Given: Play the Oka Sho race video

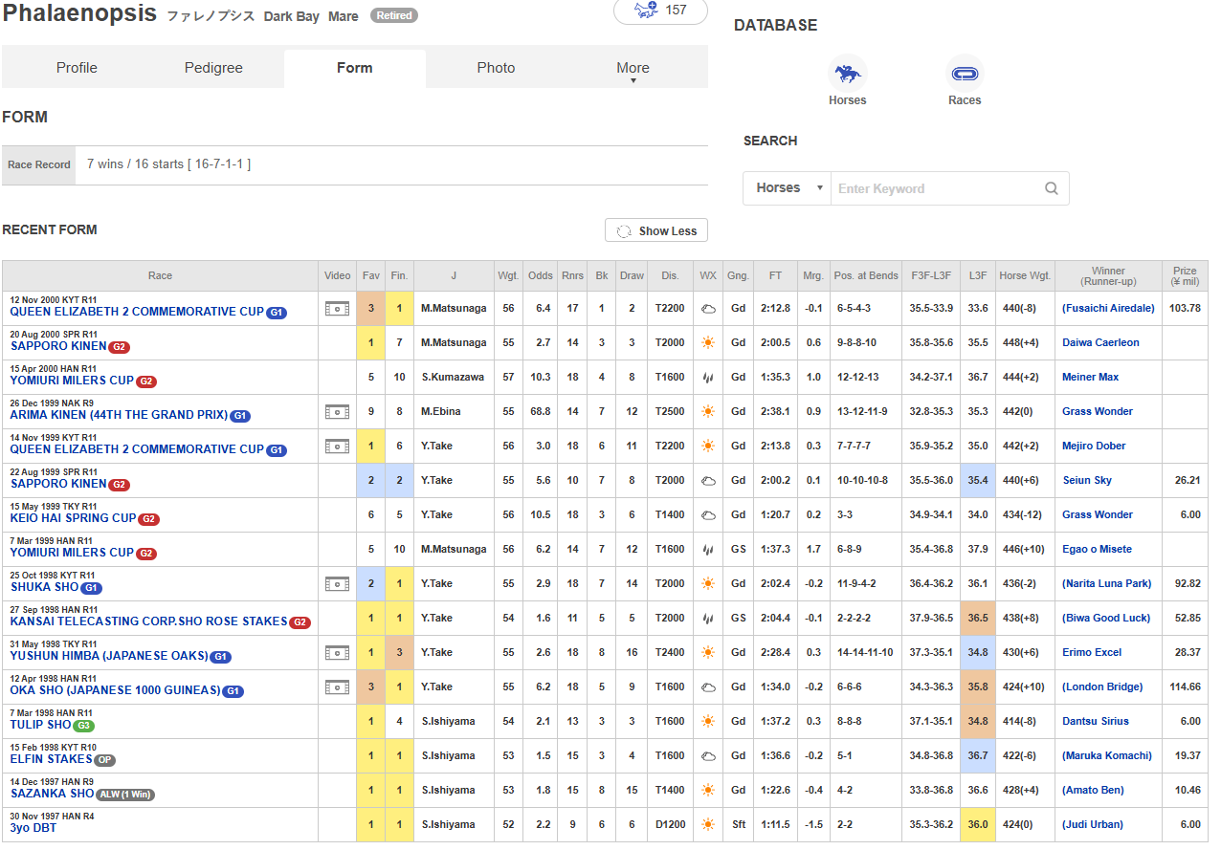Looking at the screenshot, I should [337, 687].
